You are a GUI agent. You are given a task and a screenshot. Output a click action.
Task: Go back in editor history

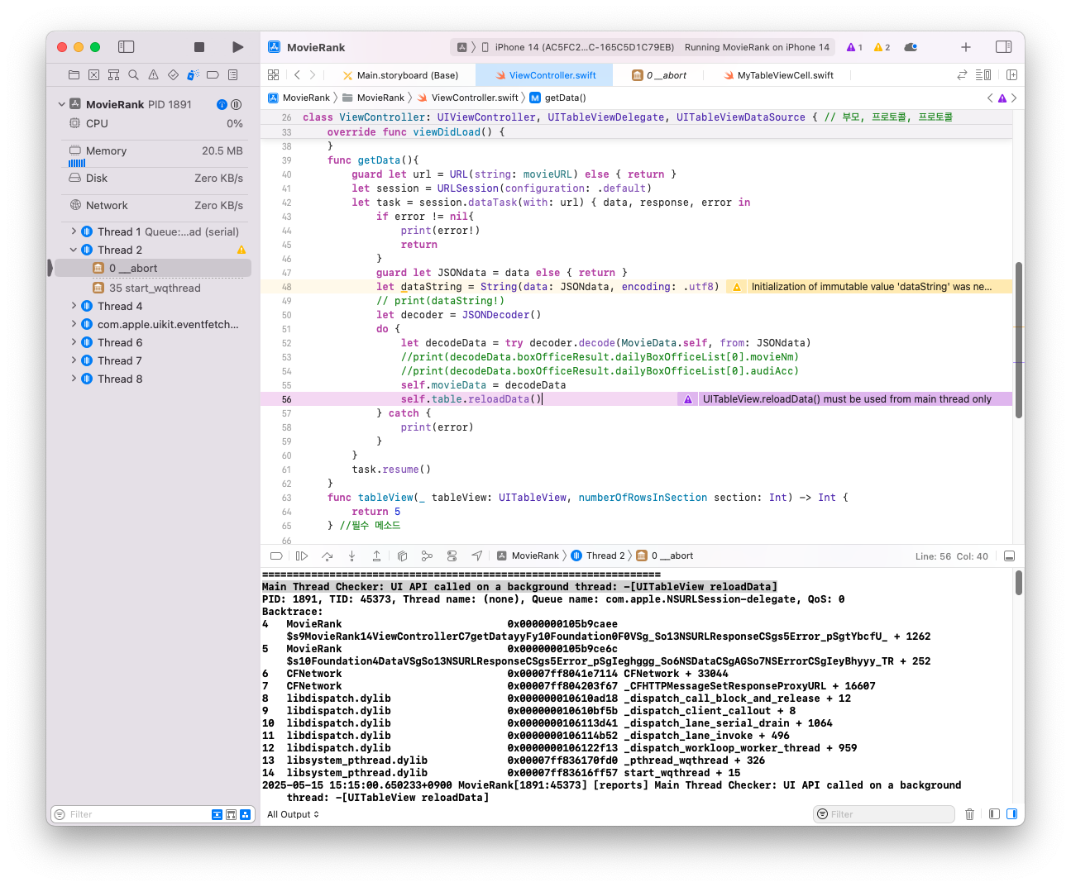coord(297,74)
